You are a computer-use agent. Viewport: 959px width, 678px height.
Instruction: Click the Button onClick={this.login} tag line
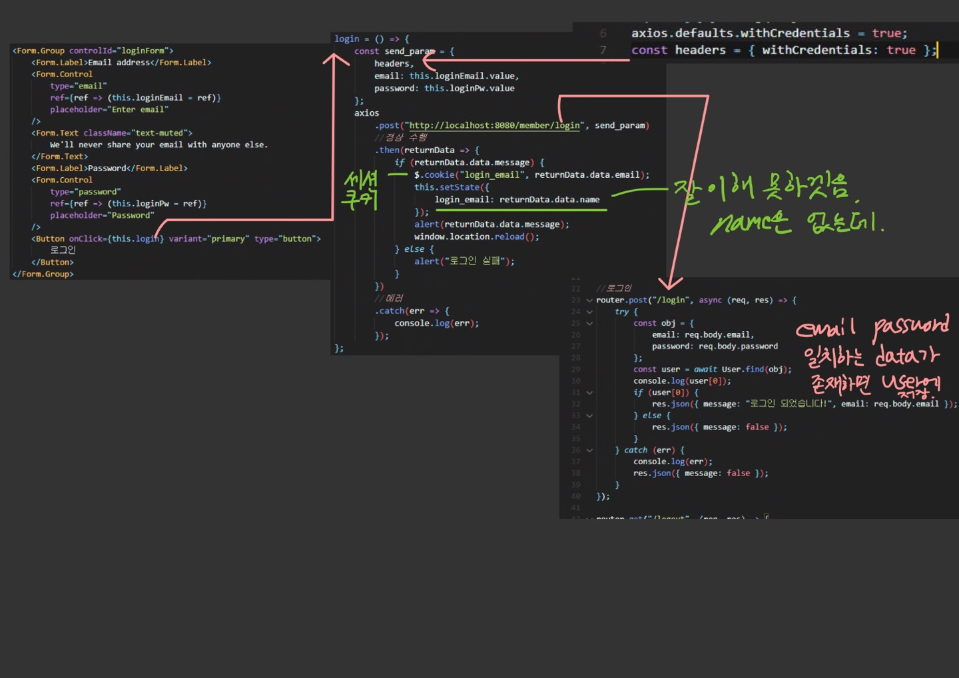pyautogui.click(x=176, y=238)
